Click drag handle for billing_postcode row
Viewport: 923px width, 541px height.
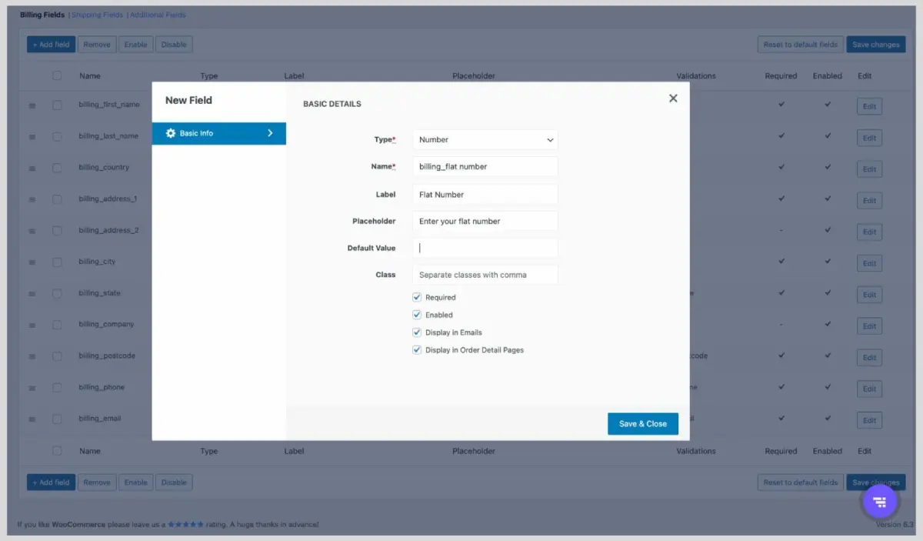(32, 356)
